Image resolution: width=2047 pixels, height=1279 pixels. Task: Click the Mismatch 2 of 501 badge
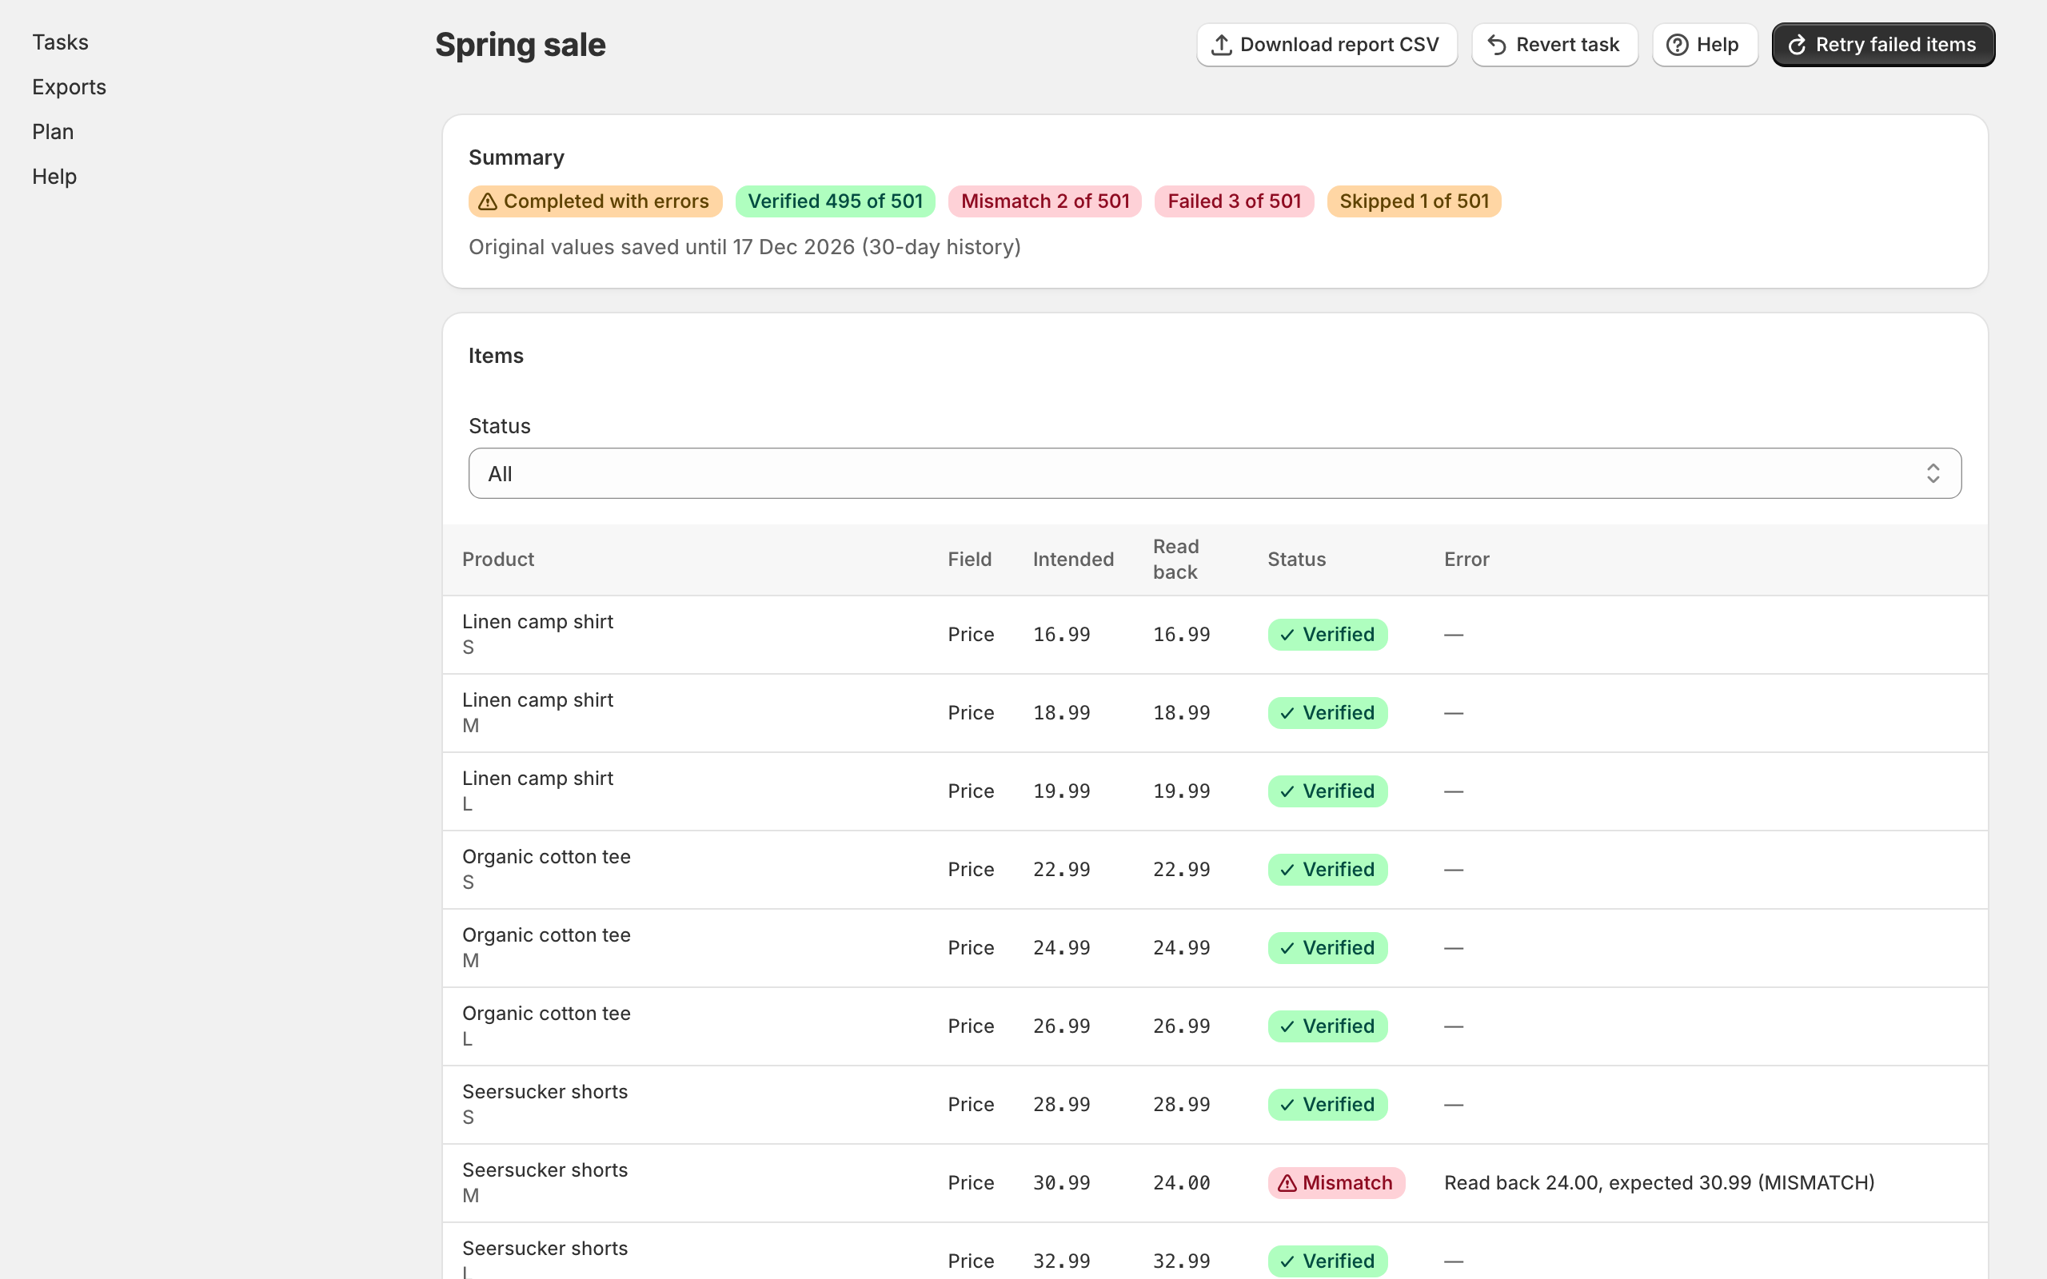pyautogui.click(x=1044, y=201)
